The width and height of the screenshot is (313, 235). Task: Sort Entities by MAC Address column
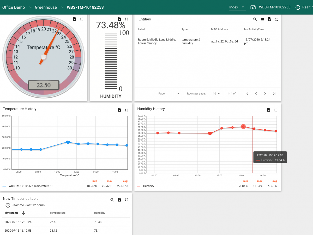[219, 29]
